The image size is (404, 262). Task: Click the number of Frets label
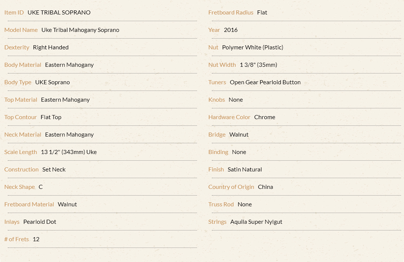coord(16,239)
